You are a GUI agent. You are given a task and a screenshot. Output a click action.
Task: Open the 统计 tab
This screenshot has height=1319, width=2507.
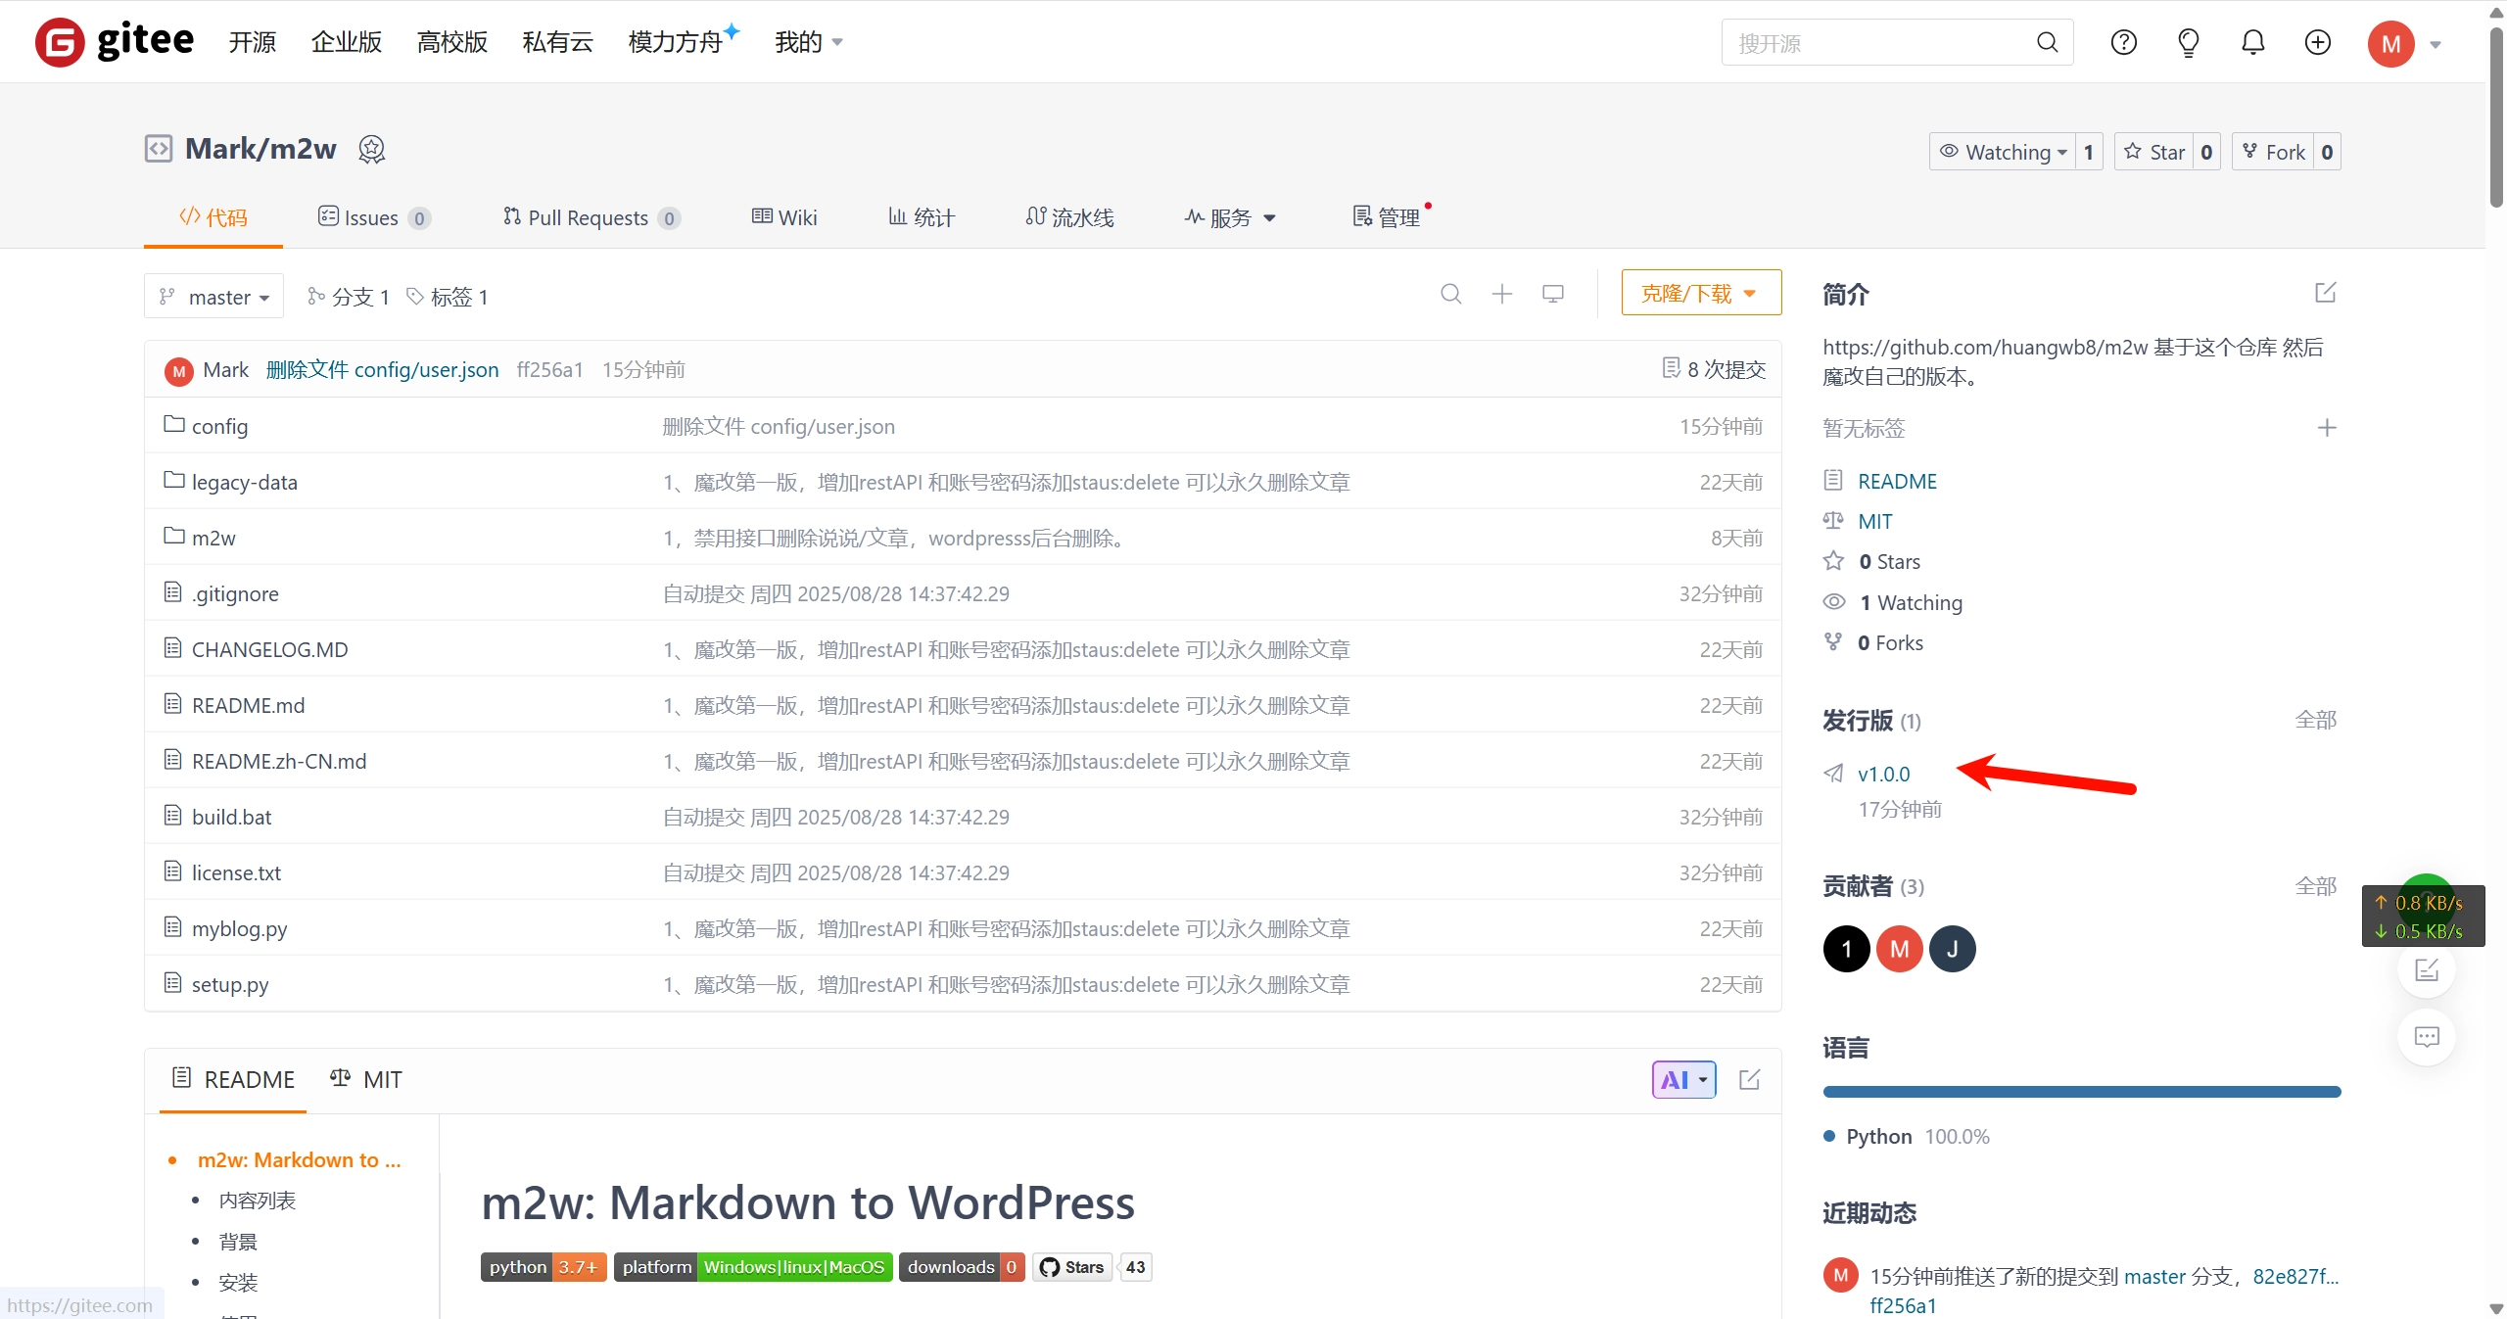(x=922, y=217)
